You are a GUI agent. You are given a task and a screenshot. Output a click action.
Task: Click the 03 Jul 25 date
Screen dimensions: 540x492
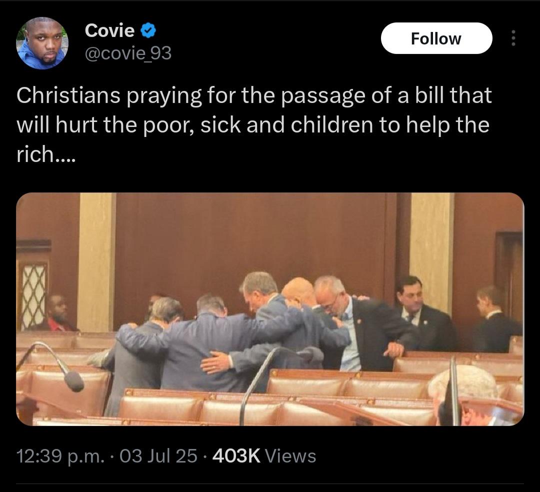pos(158,456)
